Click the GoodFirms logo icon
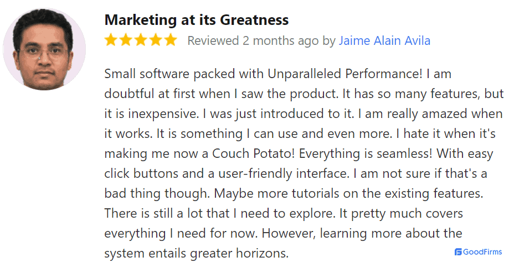The width and height of the screenshot is (509, 262). 458,251
